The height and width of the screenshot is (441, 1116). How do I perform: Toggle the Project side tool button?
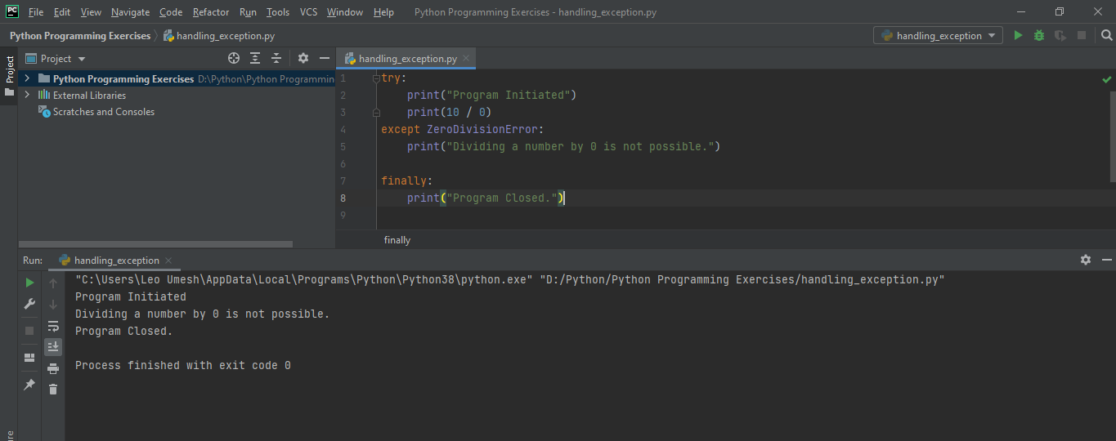[x=9, y=76]
